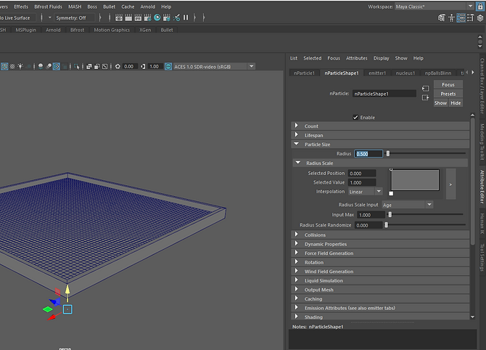Toggle anti-aliasing highlighted icon in viewport toolbar

56,66
